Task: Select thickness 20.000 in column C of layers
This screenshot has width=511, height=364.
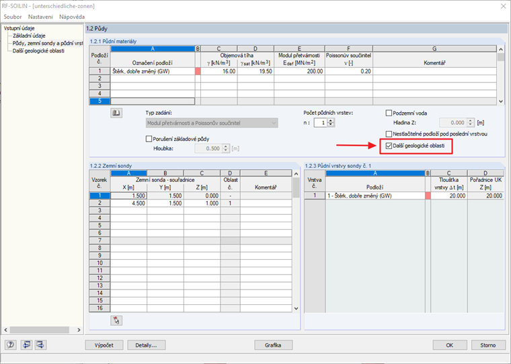Action: pos(448,195)
